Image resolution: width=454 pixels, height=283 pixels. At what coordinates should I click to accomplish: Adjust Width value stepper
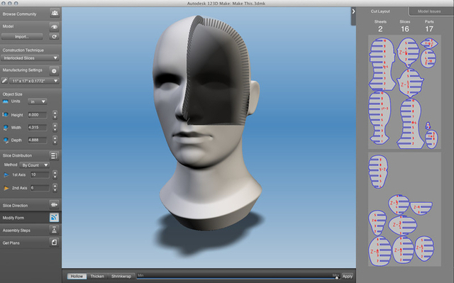55,128
